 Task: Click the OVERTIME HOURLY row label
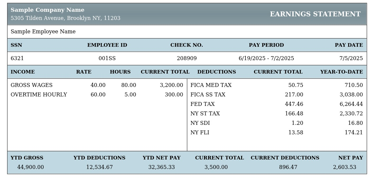pyautogui.click(x=39, y=95)
